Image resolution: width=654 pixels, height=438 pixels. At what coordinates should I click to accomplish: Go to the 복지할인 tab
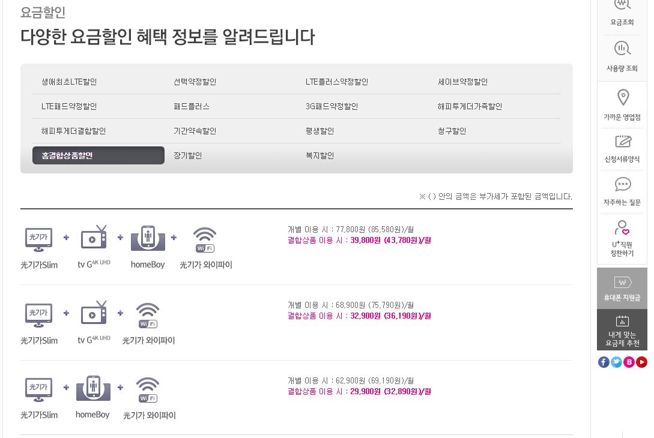[x=319, y=155]
